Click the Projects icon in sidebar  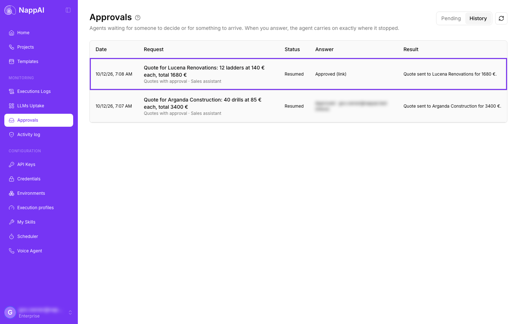click(12, 47)
